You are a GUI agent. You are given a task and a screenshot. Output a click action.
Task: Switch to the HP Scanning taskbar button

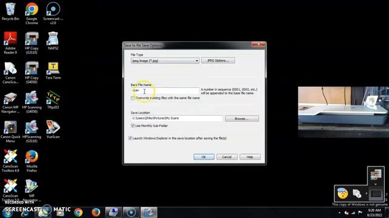click(x=149, y=213)
